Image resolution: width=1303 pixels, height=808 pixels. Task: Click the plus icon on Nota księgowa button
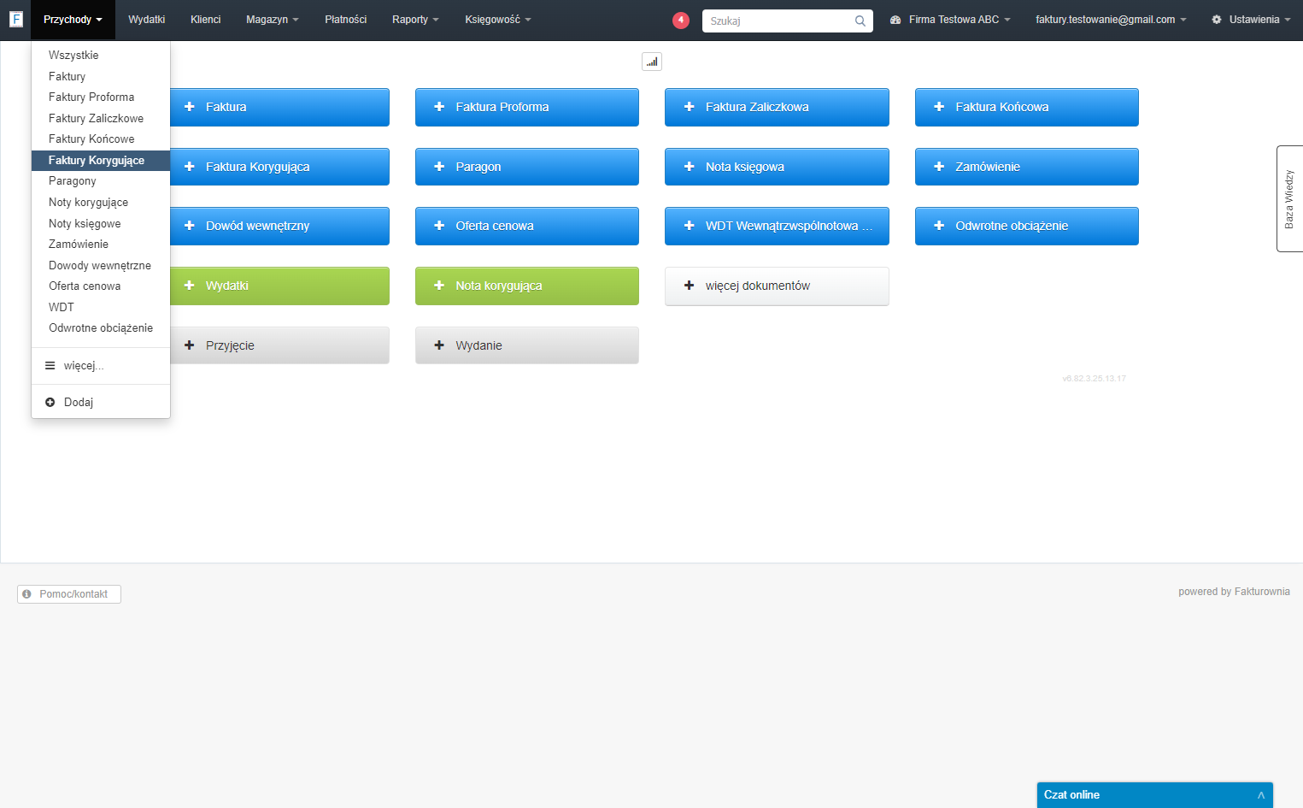click(690, 167)
